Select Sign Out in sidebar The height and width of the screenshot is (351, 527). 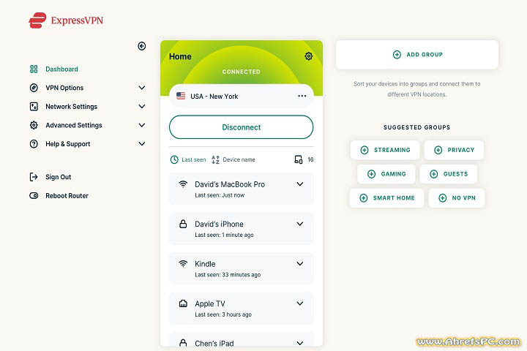pos(59,177)
